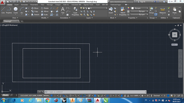
Task: Open the layer name dropdown list
Action: (x=93, y=8)
